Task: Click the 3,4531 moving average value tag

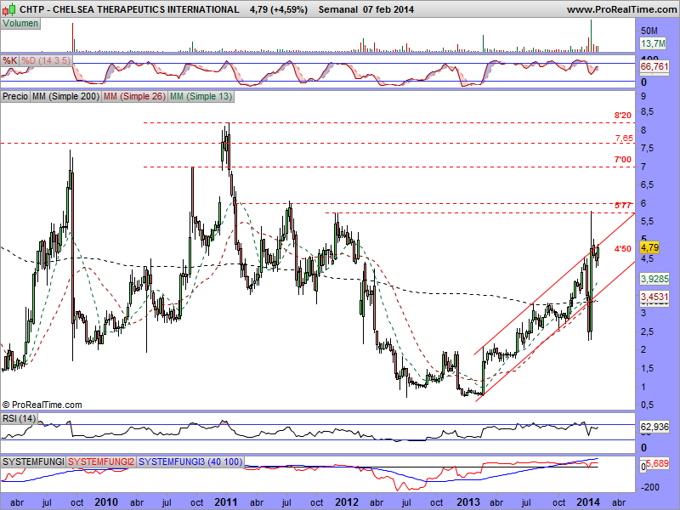Action: tap(654, 297)
